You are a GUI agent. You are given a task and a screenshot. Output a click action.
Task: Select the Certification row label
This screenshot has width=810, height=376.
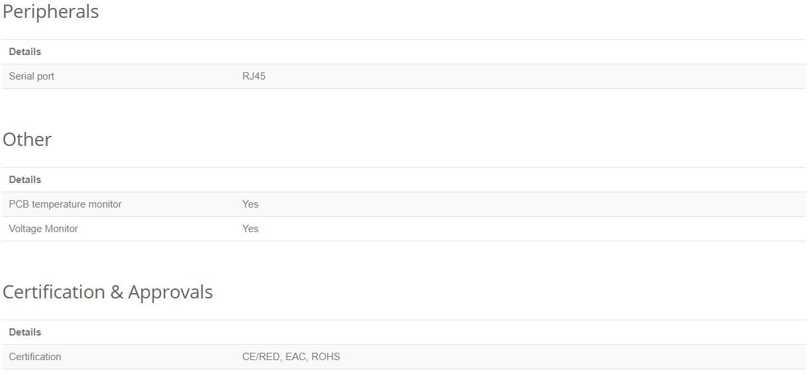(x=35, y=357)
